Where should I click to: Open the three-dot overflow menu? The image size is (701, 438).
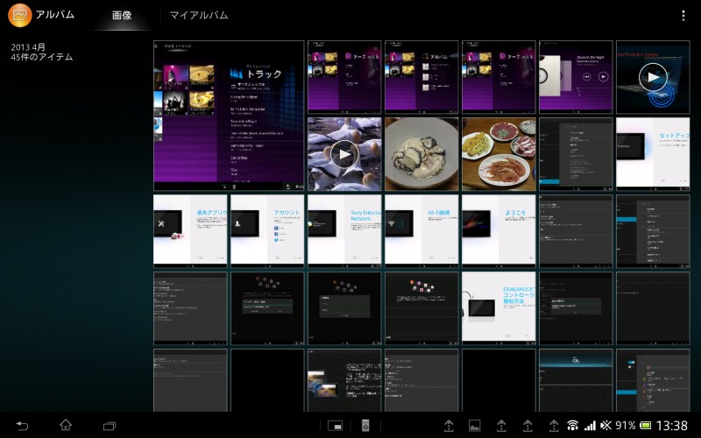683,16
